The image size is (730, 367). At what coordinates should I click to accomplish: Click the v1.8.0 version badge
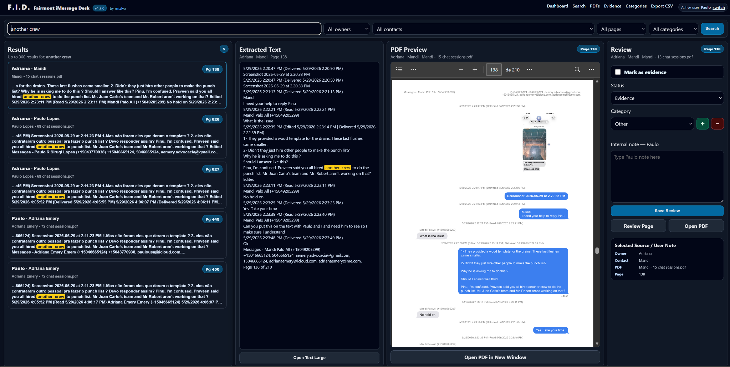click(x=99, y=8)
